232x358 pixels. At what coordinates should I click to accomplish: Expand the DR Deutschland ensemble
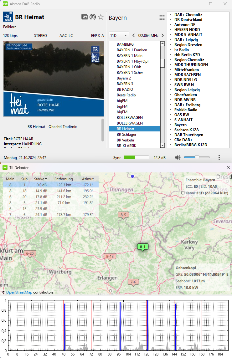pos(170,20)
